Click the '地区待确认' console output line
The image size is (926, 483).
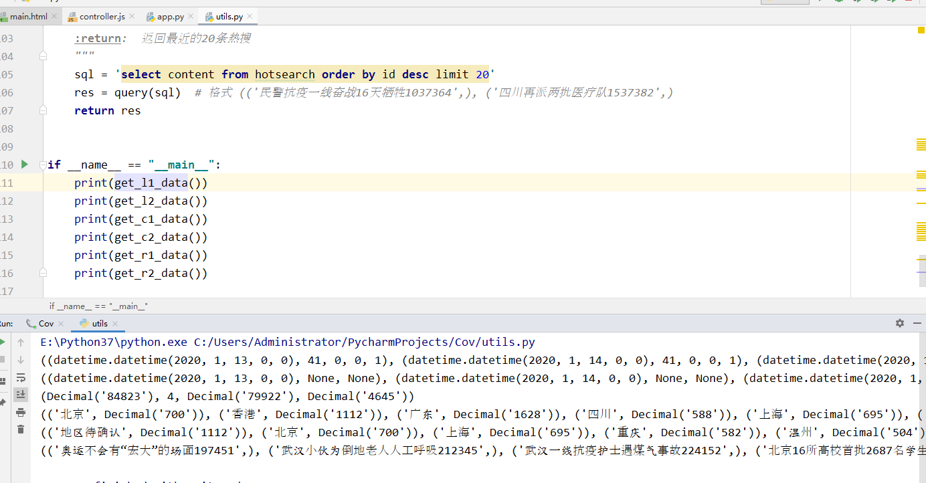point(483,432)
